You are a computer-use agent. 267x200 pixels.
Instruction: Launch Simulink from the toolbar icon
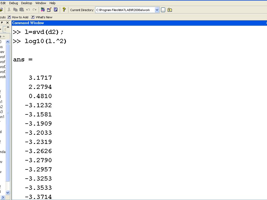pyautogui.click(x=43, y=10)
